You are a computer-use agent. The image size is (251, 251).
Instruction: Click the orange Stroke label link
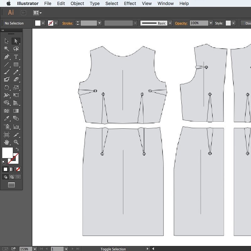pos(67,23)
